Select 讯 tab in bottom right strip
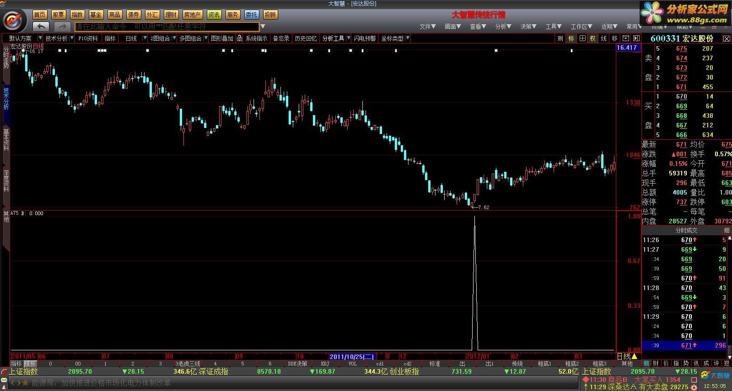Viewport: 732px width, 391px height. pyautogui.click(x=696, y=364)
